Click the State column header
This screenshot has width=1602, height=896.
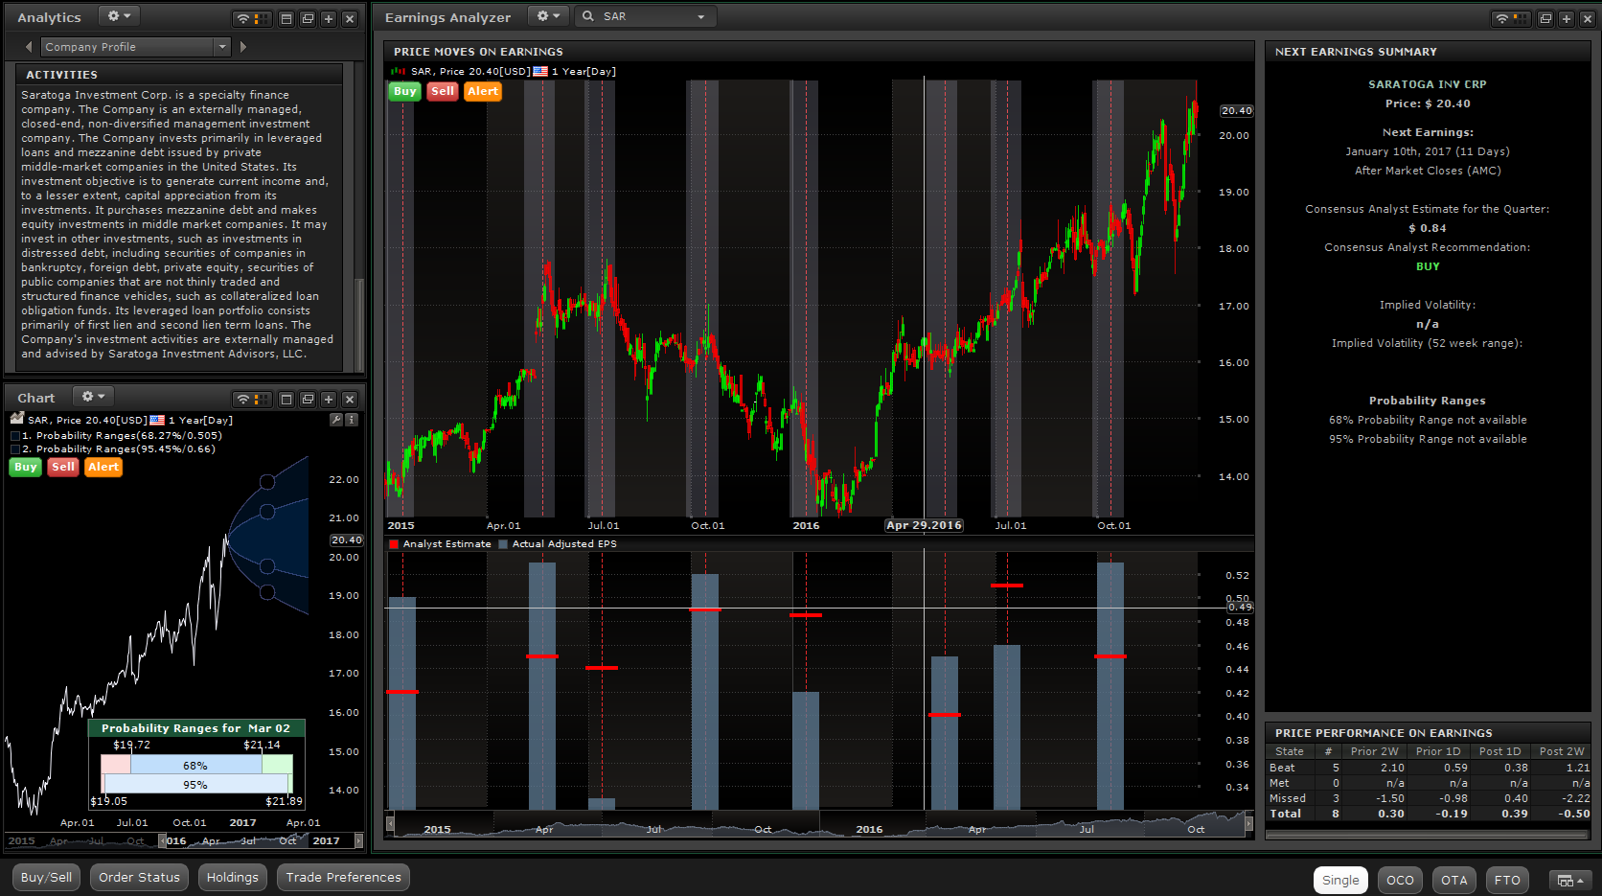click(x=1290, y=751)
